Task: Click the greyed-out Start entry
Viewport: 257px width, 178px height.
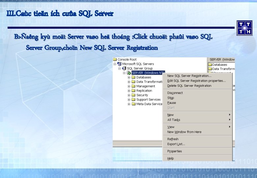Action: [x=197, y=107]
